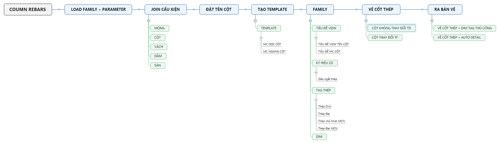Viewport: 498px width, 143px height.
Task: Select the Thép chủ Muti MCN leaf
Action: tap(331, 121)
